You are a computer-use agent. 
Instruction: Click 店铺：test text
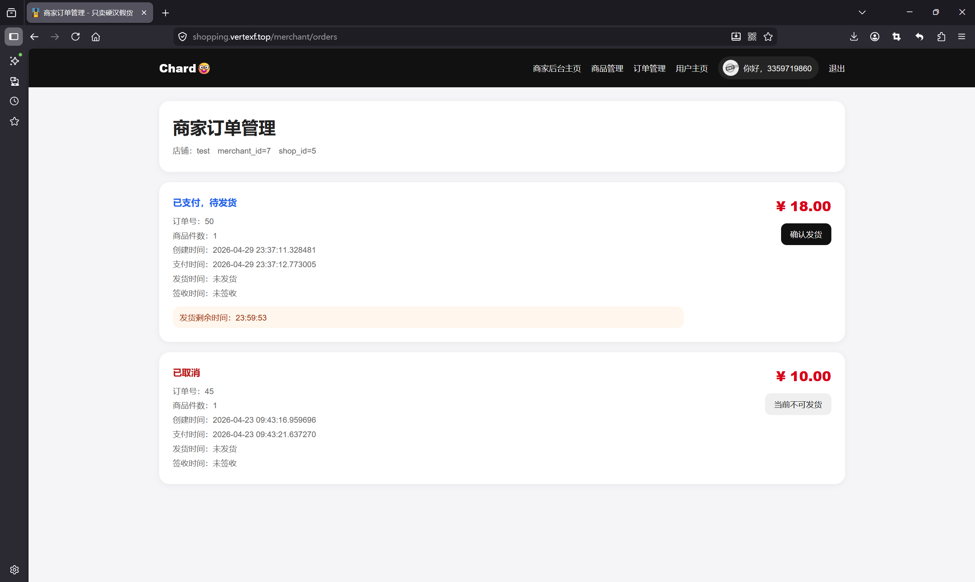click(x=191, y=151)
